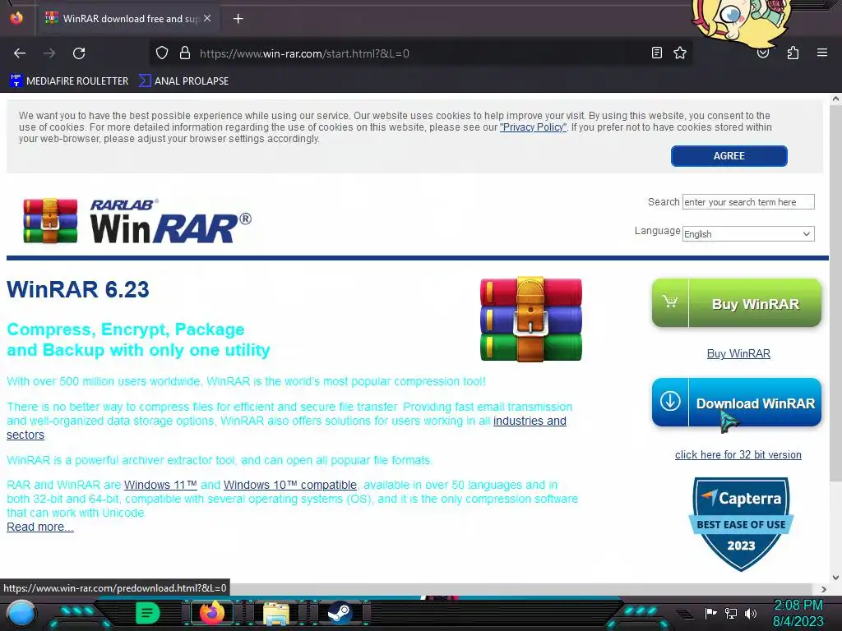Open File Explorer from the taskbar
This screenshot has width=842, height=631.
coord(276,613)
